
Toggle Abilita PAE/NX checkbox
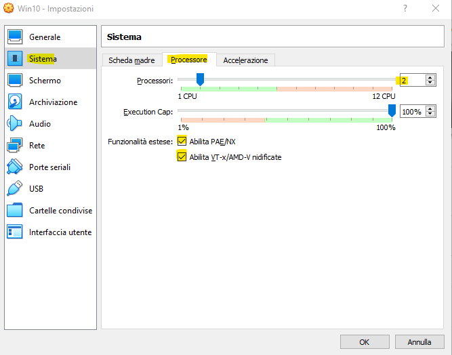click(x=182, y=141)
